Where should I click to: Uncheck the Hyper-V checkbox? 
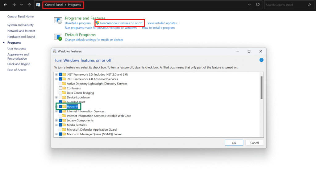(x=60, y=107)
